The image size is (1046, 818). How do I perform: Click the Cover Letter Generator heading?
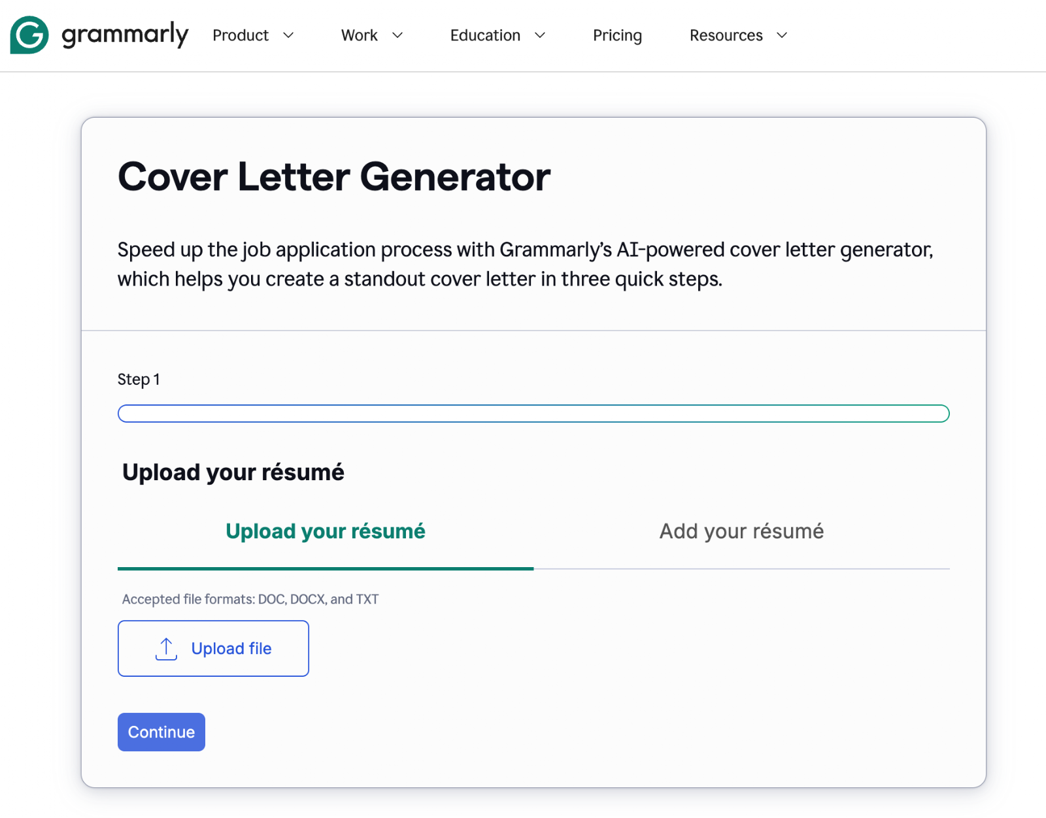pyautogui.click(x=334, y=176)
